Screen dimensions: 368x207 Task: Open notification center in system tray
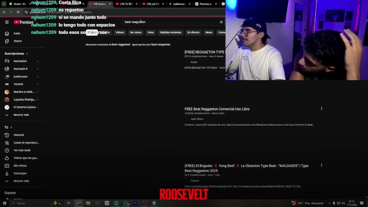[362, 203]
